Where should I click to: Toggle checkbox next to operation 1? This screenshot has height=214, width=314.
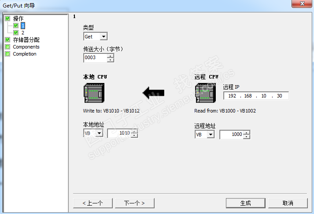(x=16, y=26)
